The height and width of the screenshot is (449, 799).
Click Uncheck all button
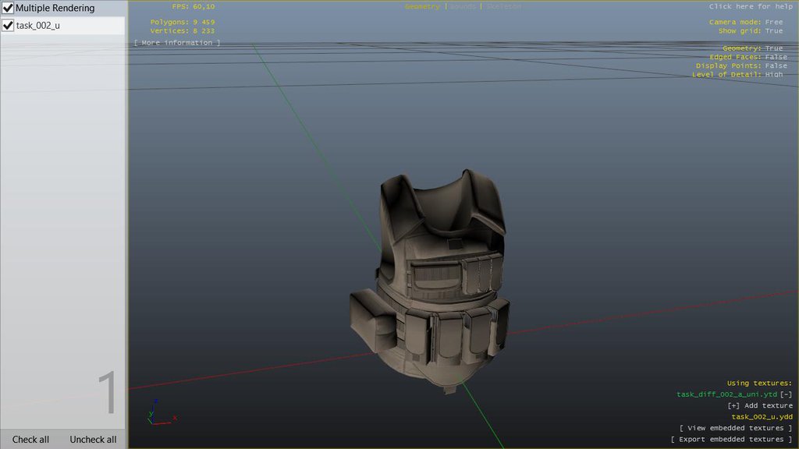click(x=93, y=440)
